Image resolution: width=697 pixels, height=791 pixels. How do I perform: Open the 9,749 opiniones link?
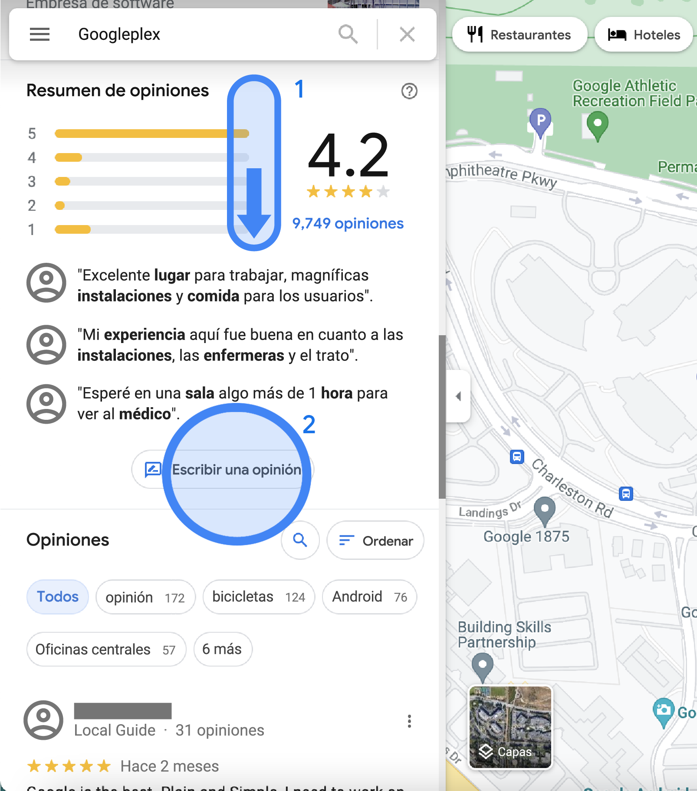(348, 223)
